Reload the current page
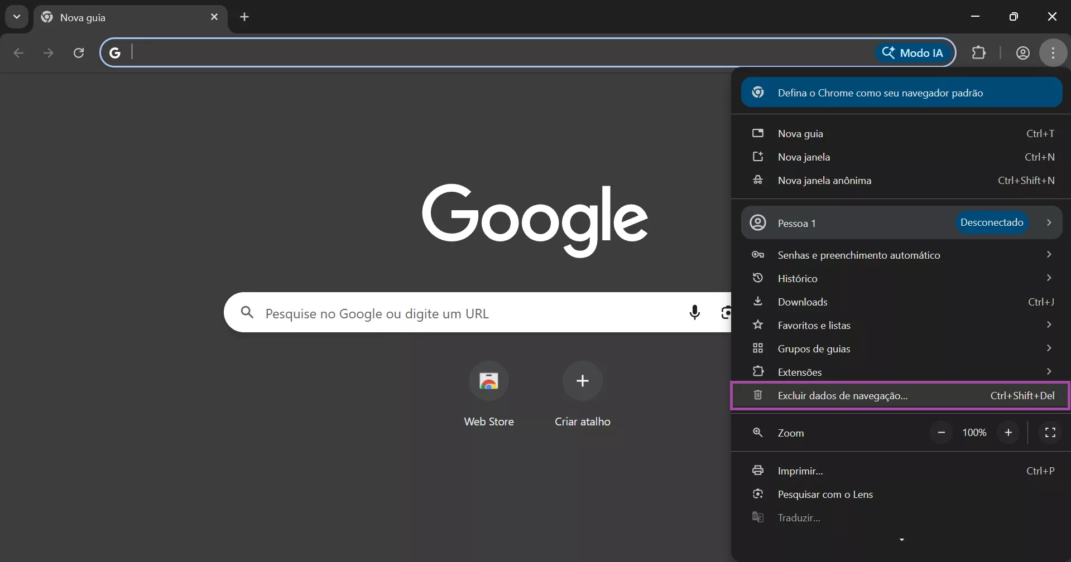Image resolution: width=1071 pixels, height=562 pixels. (79, 52)
